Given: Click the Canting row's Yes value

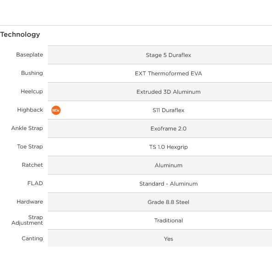Looking at the screenshot, I should [x=169, y=239].
